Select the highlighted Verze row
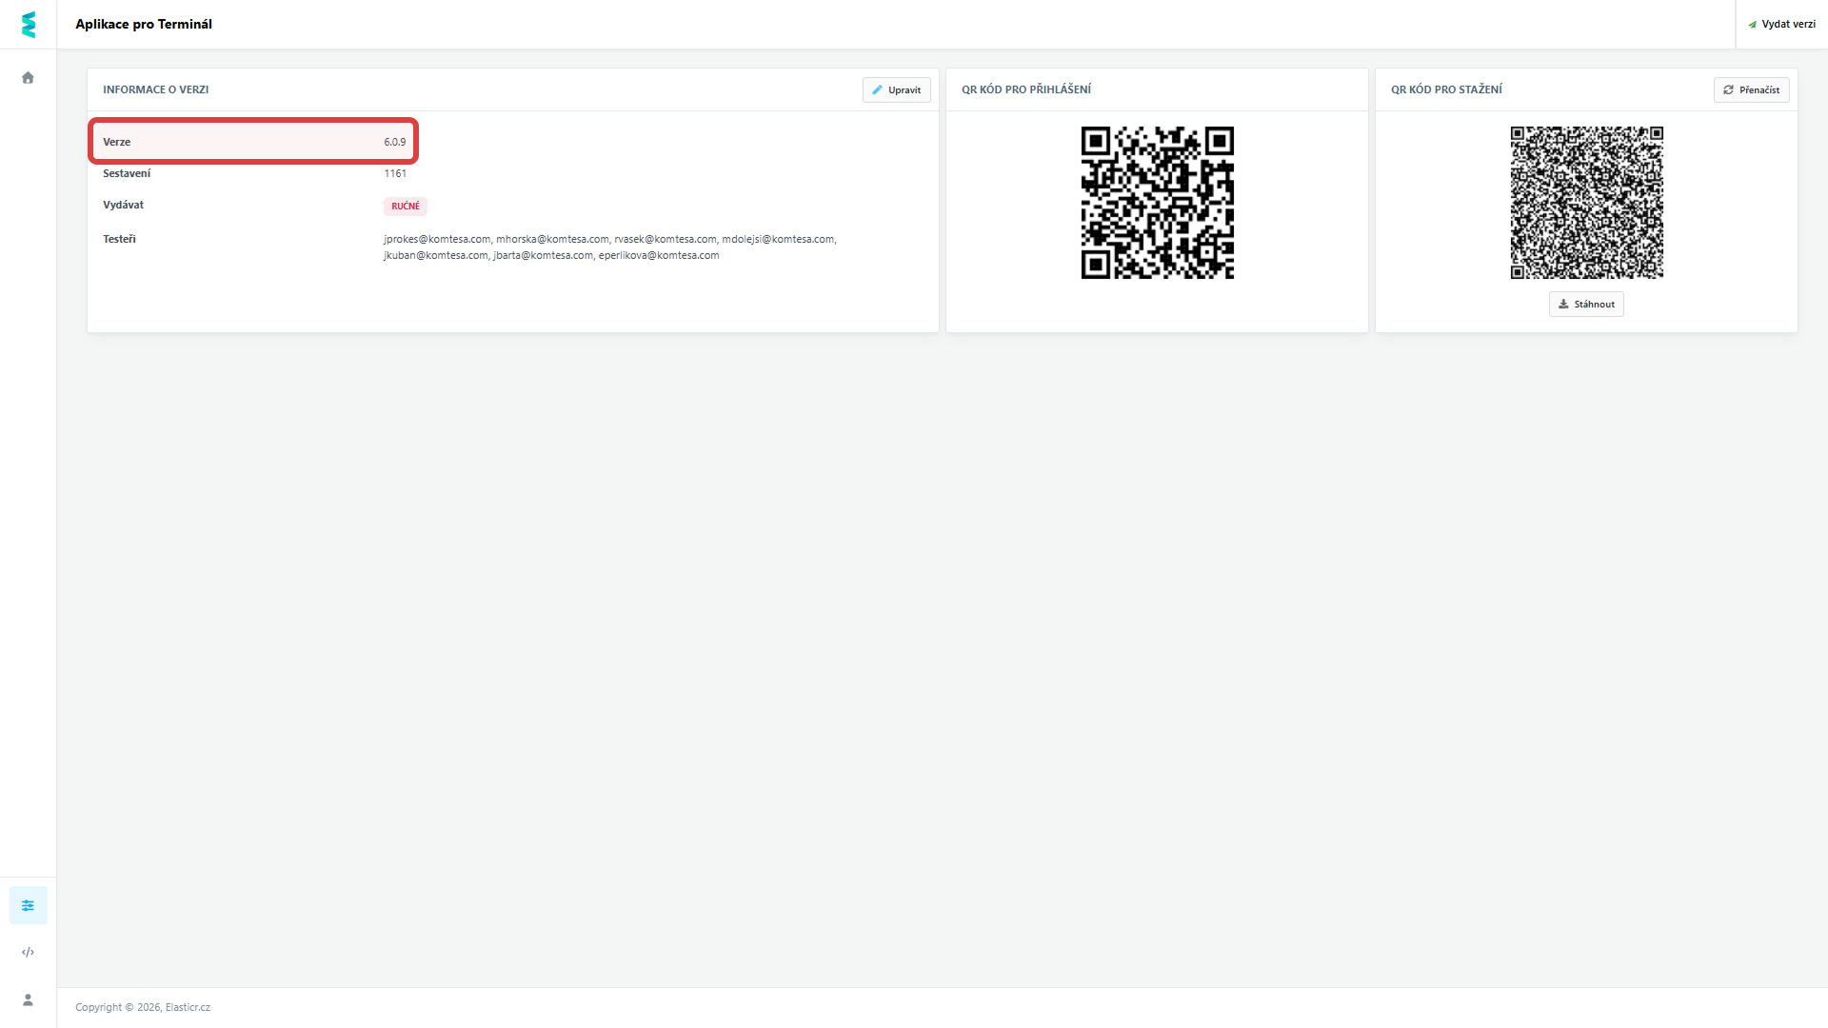The height and width of the screenshot is (1028, 1828). pyautogui.click(x=254, y=142)
